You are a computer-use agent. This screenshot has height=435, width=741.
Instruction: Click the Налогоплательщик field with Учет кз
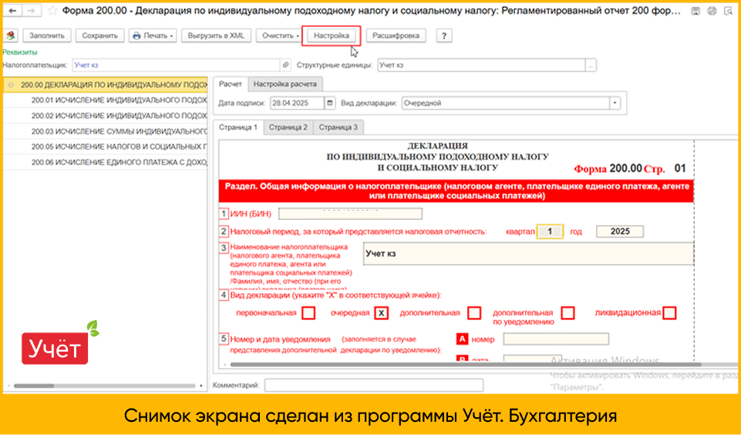(x=177, y=66)
